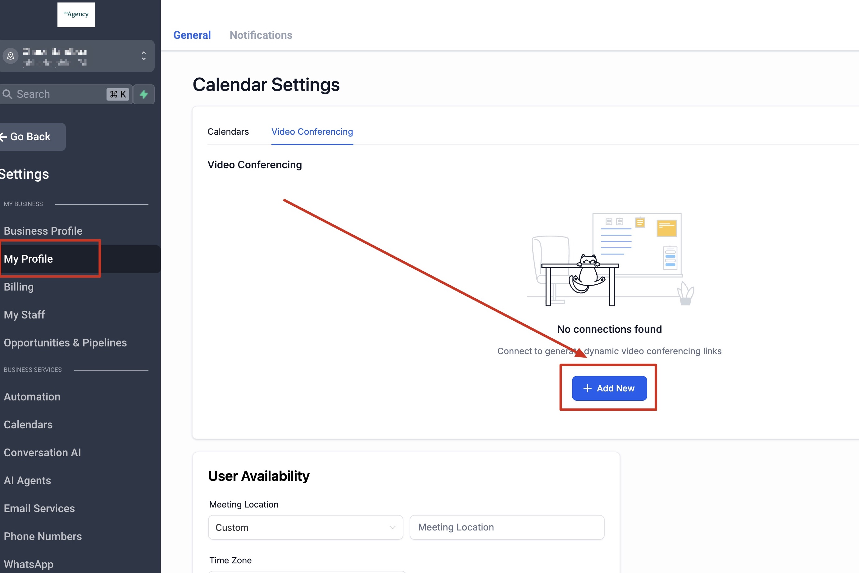Screen dimensions: 859x573
Task: Click the Go Back arrow button
Action: click(x=30, y=137)
